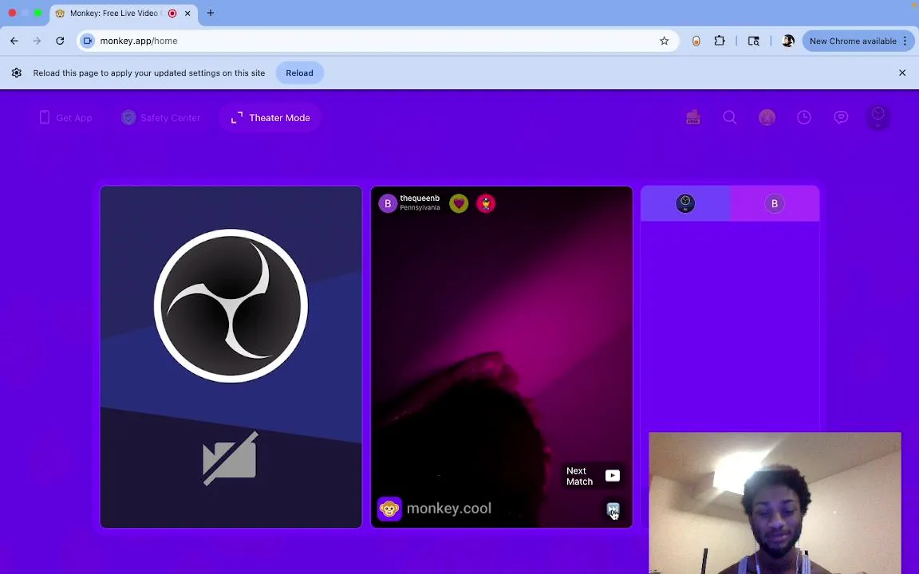
Task: Click Reload to apply updated settings
Action: pyautogui.click(x=299, y=73)
